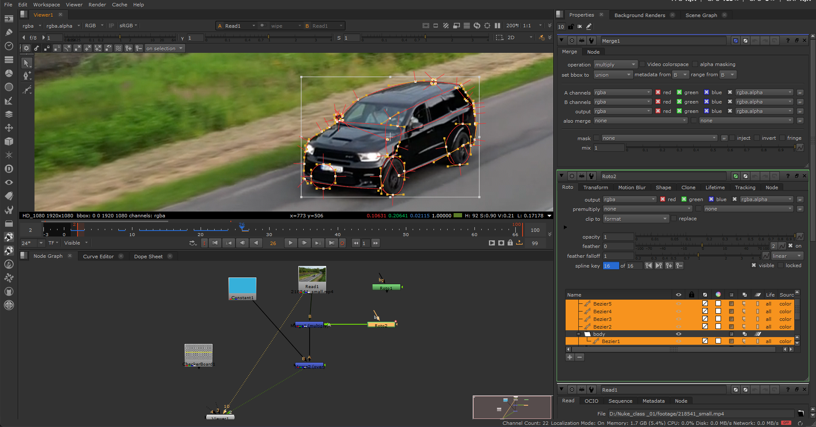The image size is (816, 427).
Task: Open the Time nodes menu (clock icon)
Action: click(x=9, y=46)
